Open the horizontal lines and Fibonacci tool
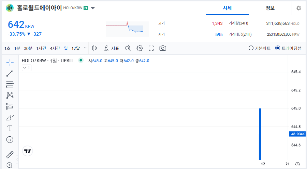This screenshot has width=307, height=169. click(10, 84)
